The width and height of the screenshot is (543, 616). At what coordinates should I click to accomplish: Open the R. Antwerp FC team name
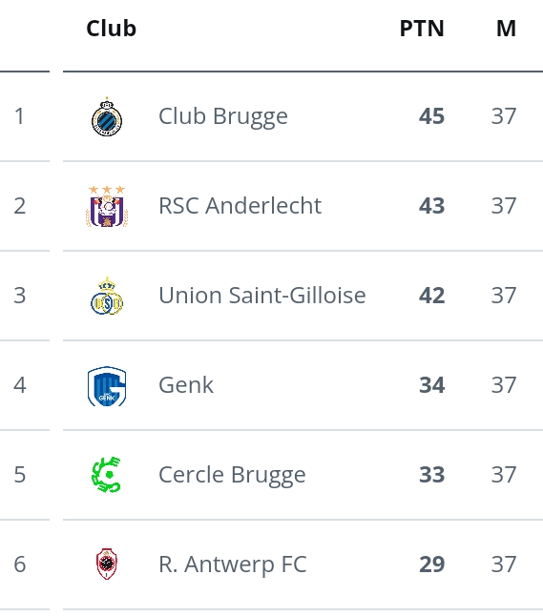coord(233,565)
